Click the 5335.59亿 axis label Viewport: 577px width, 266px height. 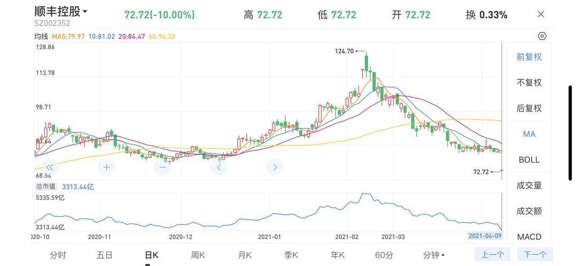pos(50,198)
